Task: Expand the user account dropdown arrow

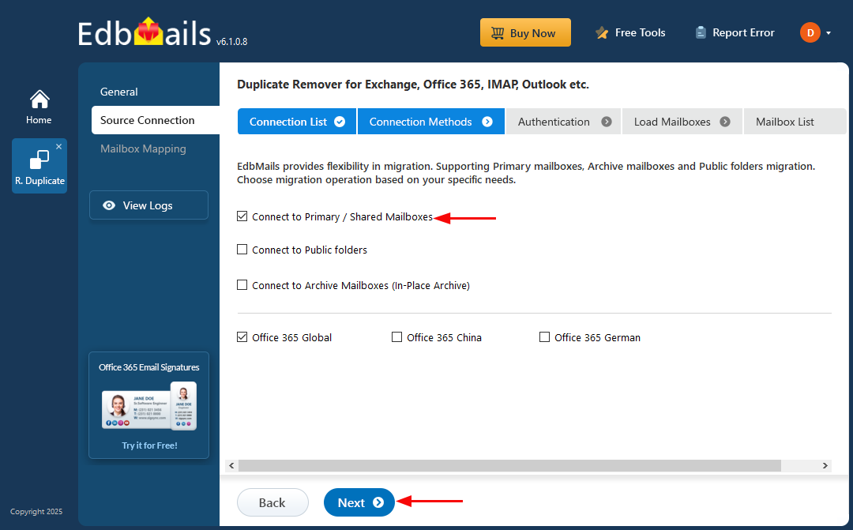Action: (829, 33)
